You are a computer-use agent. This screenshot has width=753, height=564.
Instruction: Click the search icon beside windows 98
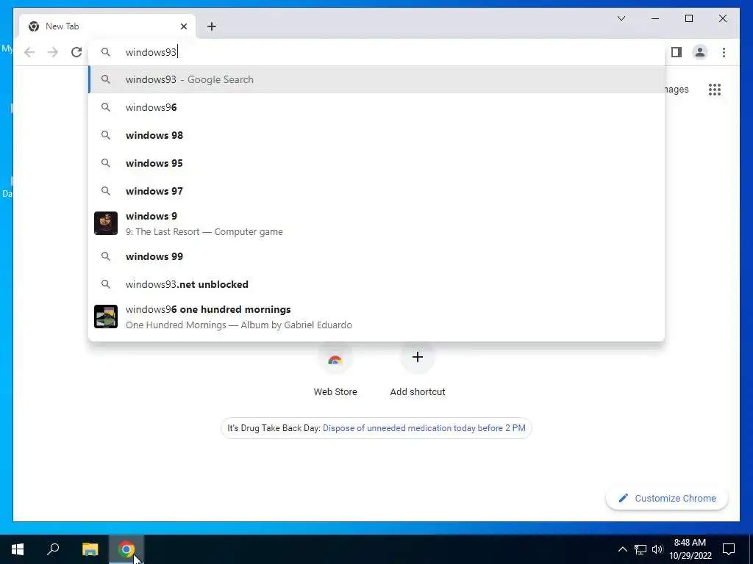pyautogui.click(x=106, y=135)
